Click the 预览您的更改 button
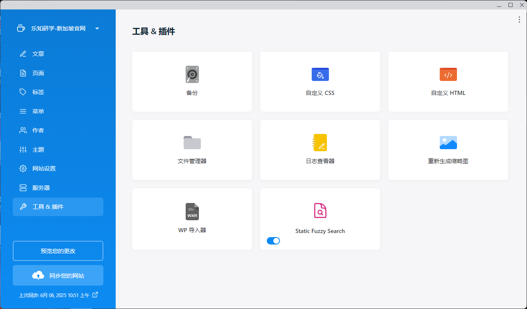Screen dimensions: 527x309 [x=58, y=251]
